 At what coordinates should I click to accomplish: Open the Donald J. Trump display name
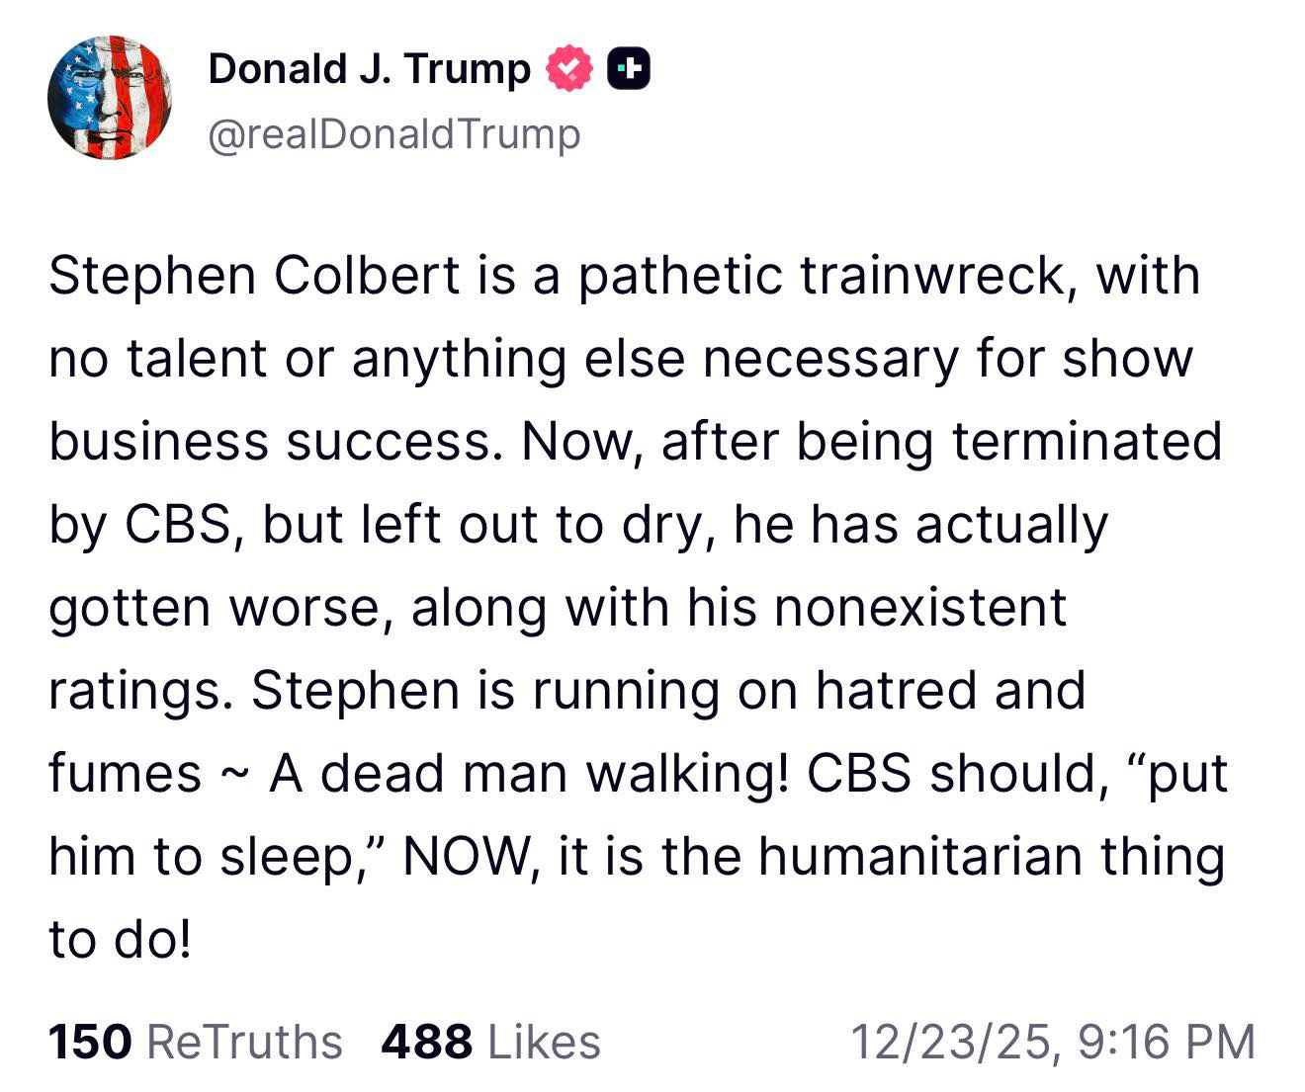pyautogui.click(x=369, y=69)
